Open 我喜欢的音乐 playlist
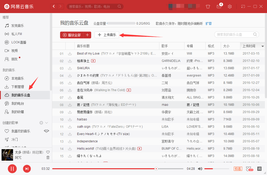The image size is (267, 175). click(x=21, y=131)
